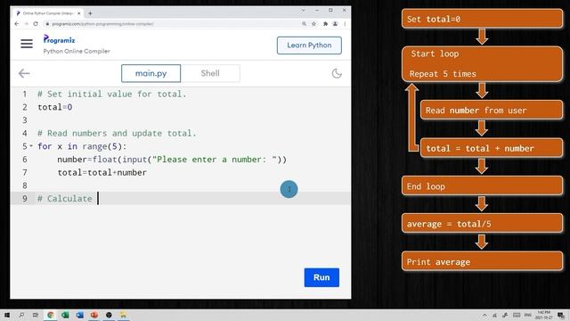Click the line 1 comment about total
Viewport: 570px width, 321px height.
[112, 94]
